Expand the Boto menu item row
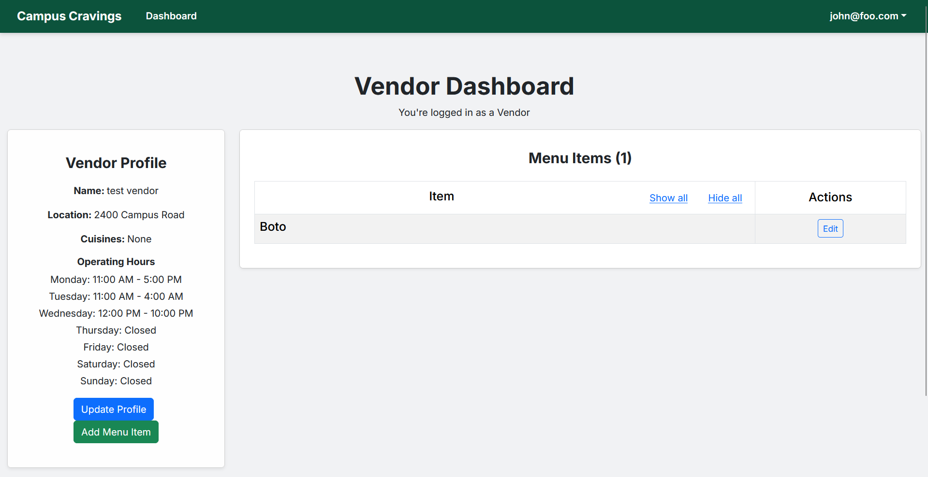 [x=273, y=227]
